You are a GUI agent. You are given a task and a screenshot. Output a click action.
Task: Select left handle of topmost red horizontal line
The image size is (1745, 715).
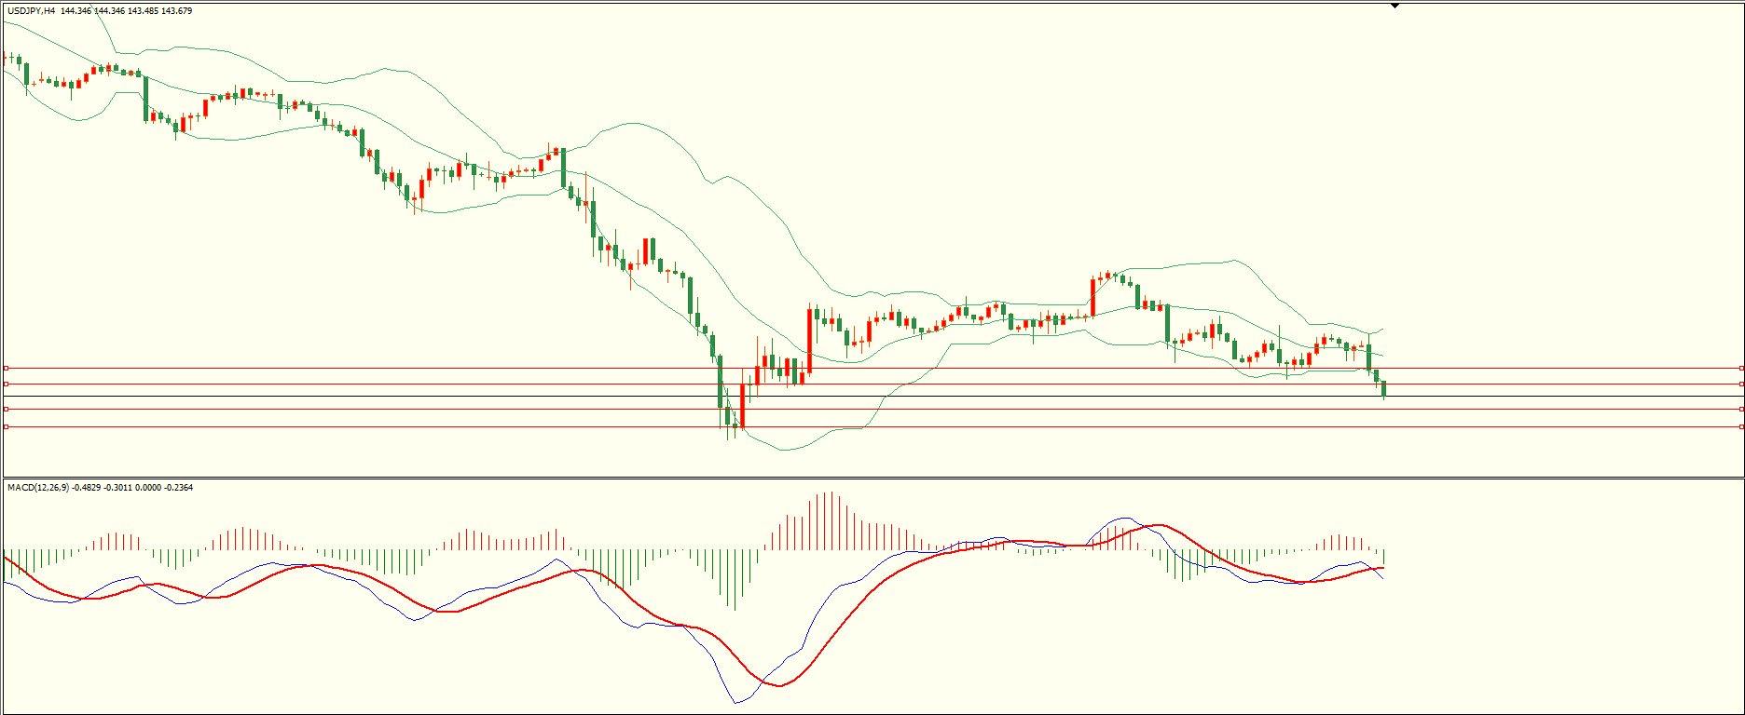(x=6, y=368)
